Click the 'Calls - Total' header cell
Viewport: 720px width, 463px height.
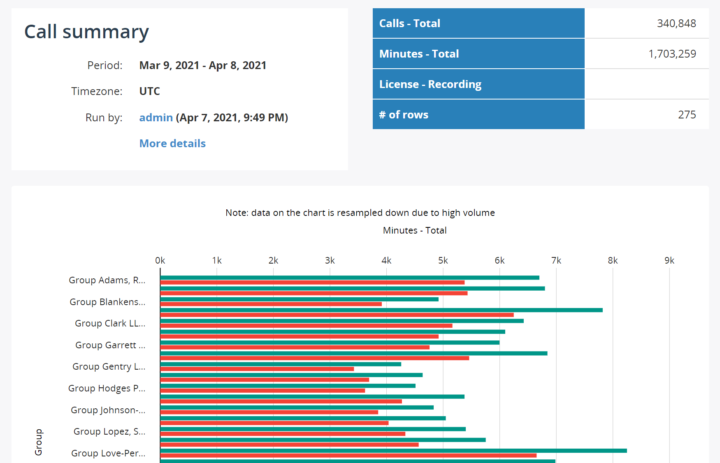[478, 23]
